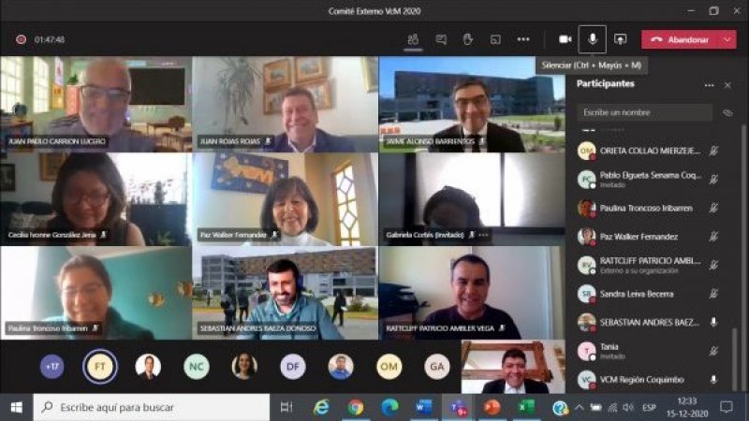Image resolution: width=749 pixels, height=421 pixels.
Task: Click muted mic icon for Tania
Action: (x=713, y=351)
